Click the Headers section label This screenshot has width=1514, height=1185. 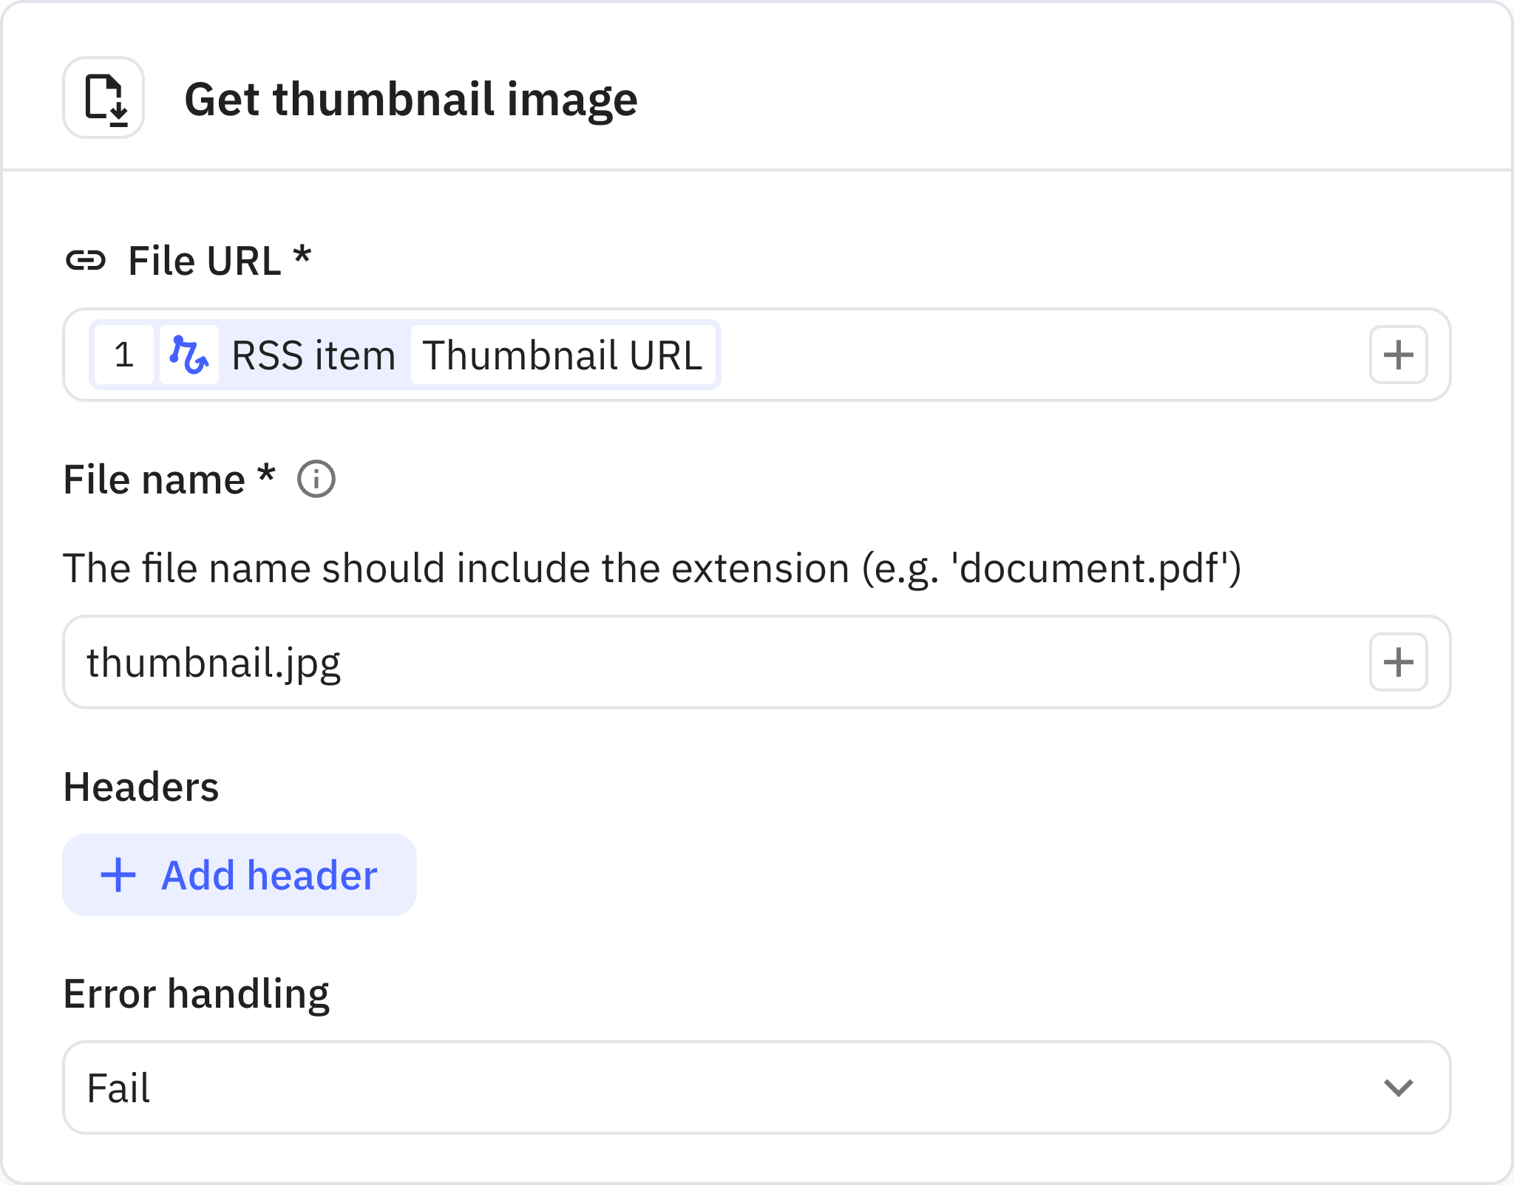[x=141, y=788]
